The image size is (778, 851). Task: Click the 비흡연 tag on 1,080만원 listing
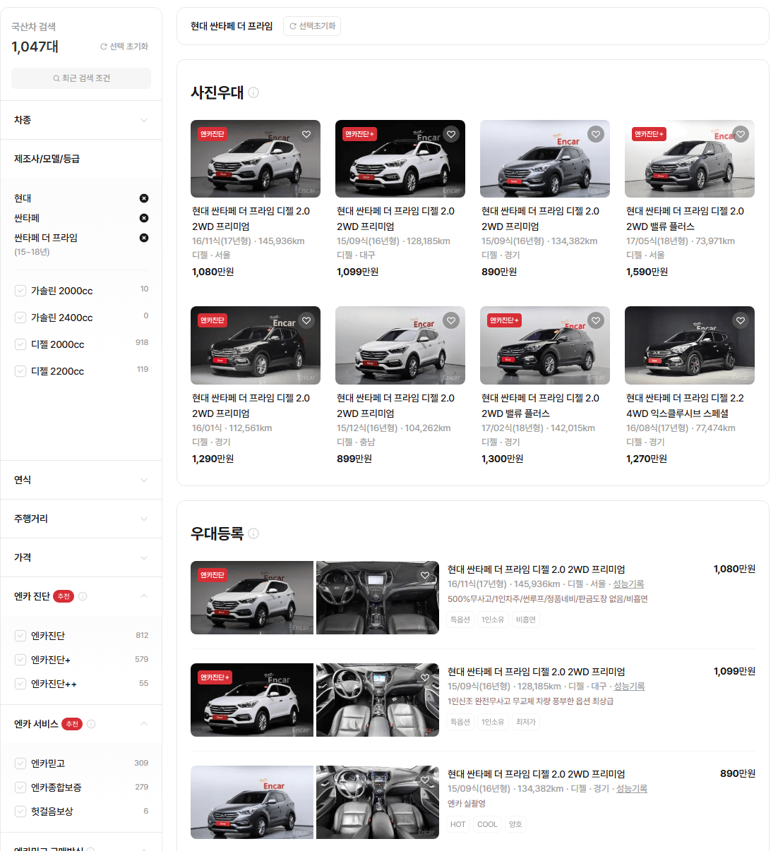[x=526, y=620]
